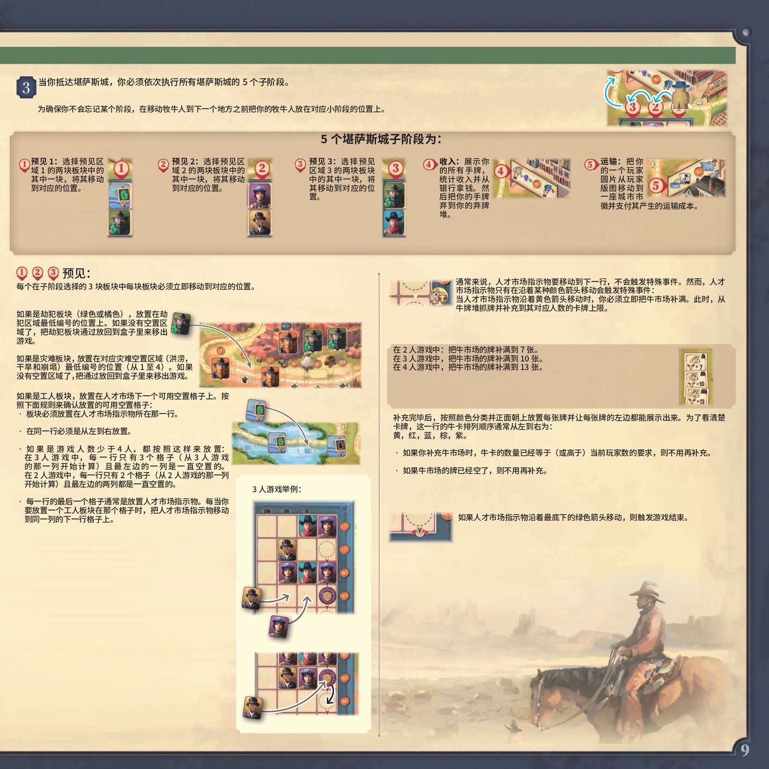This screenshot has height=769, width=769.
Task: Click the green bandit tile beside the 劫犯板块 paragraph
Action: 181,324
